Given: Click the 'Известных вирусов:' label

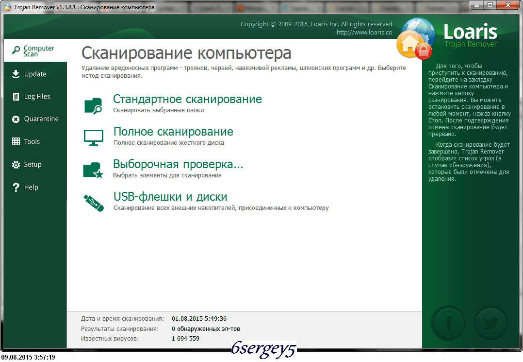Looking at the screenshot, I should (x=110, y=339).
